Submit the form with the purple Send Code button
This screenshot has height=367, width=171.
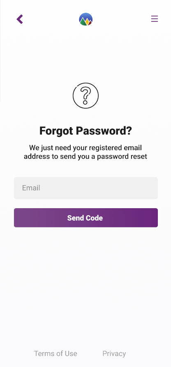[x=86, y=218]
